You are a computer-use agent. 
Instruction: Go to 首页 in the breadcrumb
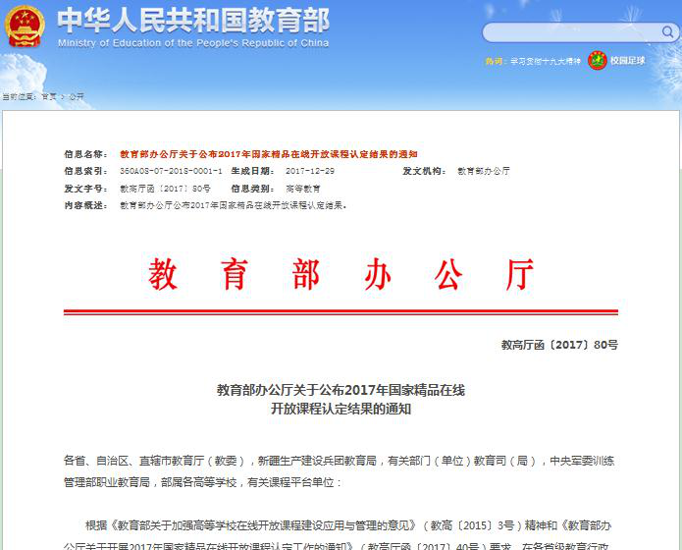click(49, 96)
